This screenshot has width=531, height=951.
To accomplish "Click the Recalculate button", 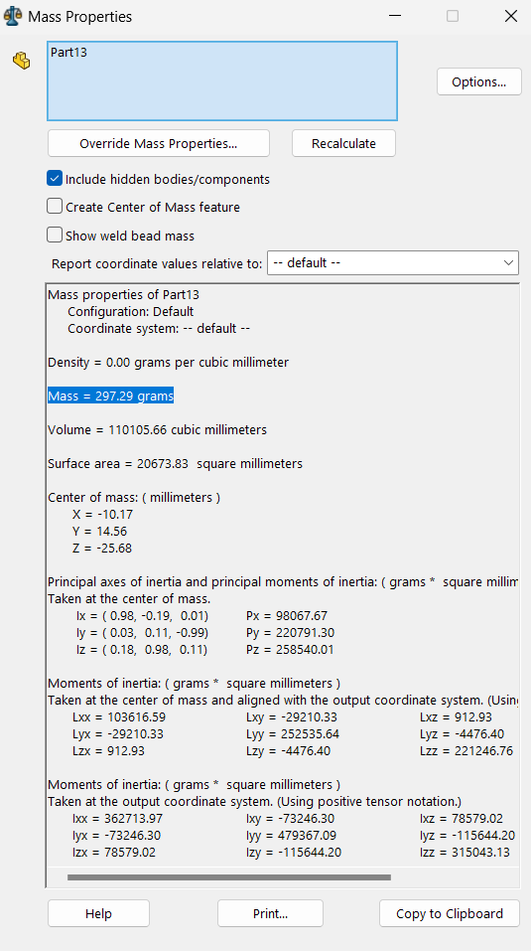I will click(x=343, y=144).
